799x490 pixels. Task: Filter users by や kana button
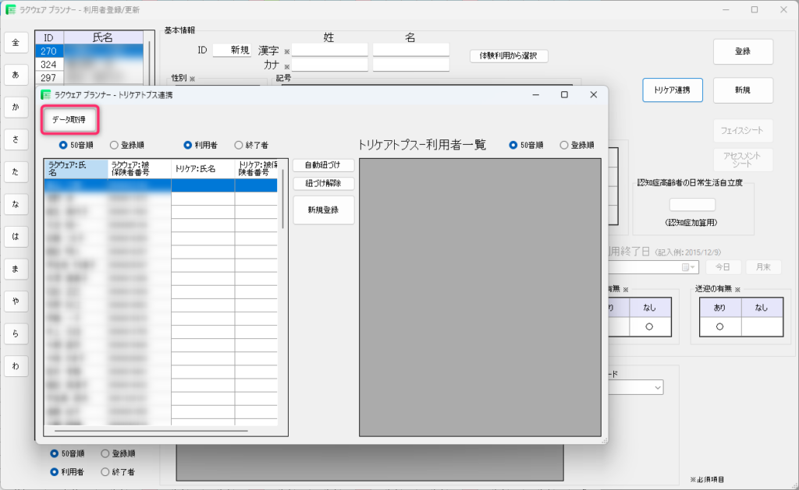click(x=16, y=301)
